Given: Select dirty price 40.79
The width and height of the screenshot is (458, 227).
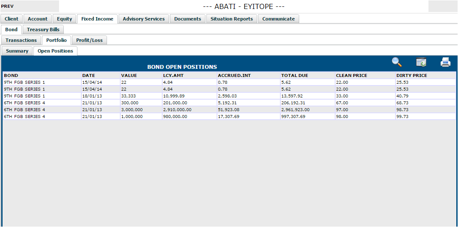Looking at the screenshot, I should pyautogui.click(x=425, y=96).
